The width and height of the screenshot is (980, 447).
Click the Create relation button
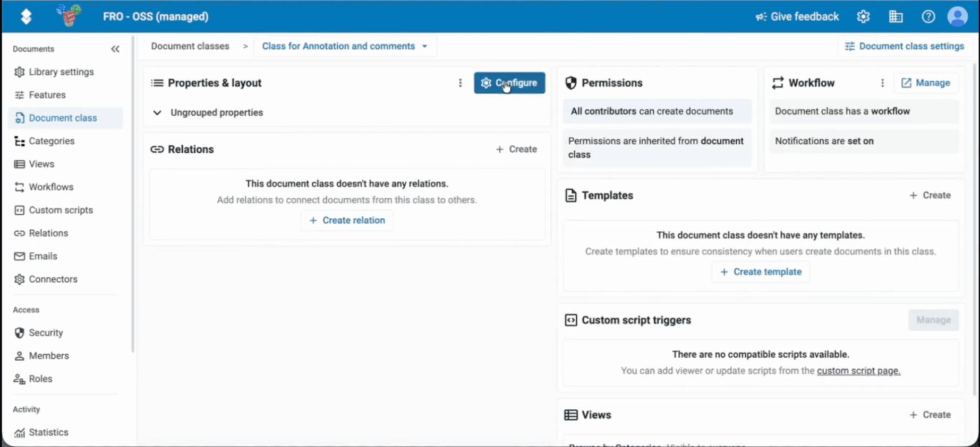coord(347,220)
